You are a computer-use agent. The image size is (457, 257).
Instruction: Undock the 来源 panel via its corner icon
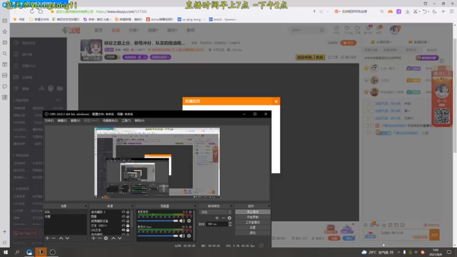tap(132, 206)
